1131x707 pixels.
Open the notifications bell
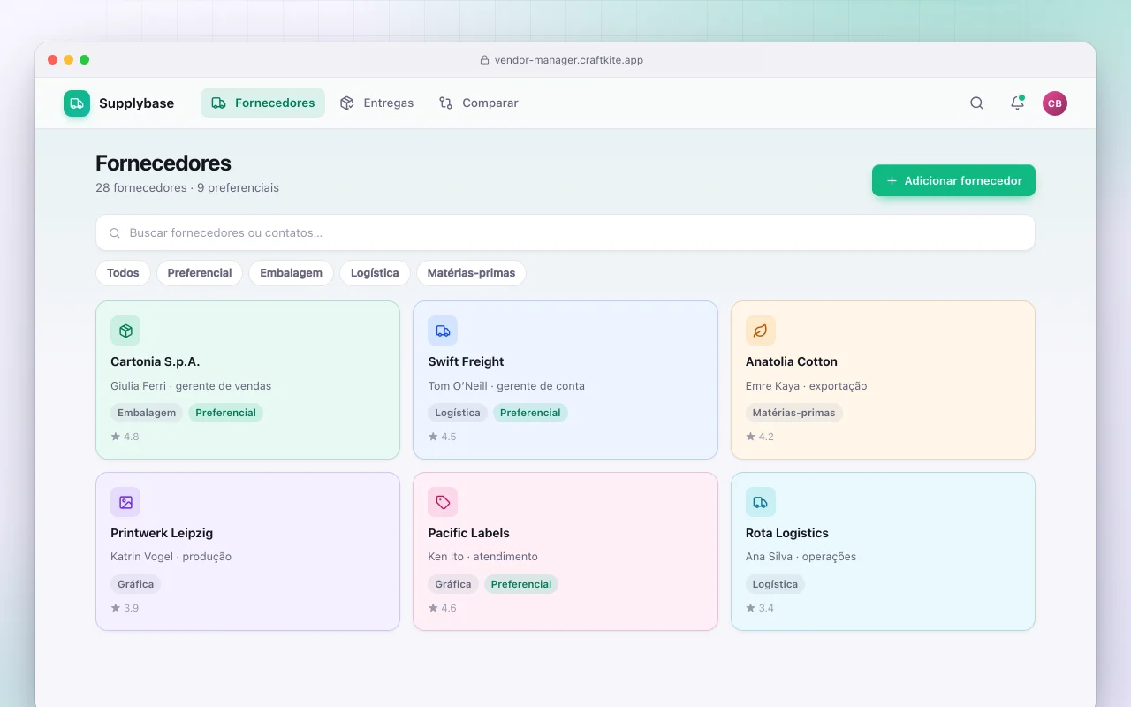point(1017,103)
